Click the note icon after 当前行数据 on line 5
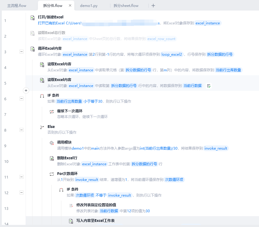The height and width of the screenshot is (227, 259). (x=209, y=86)
